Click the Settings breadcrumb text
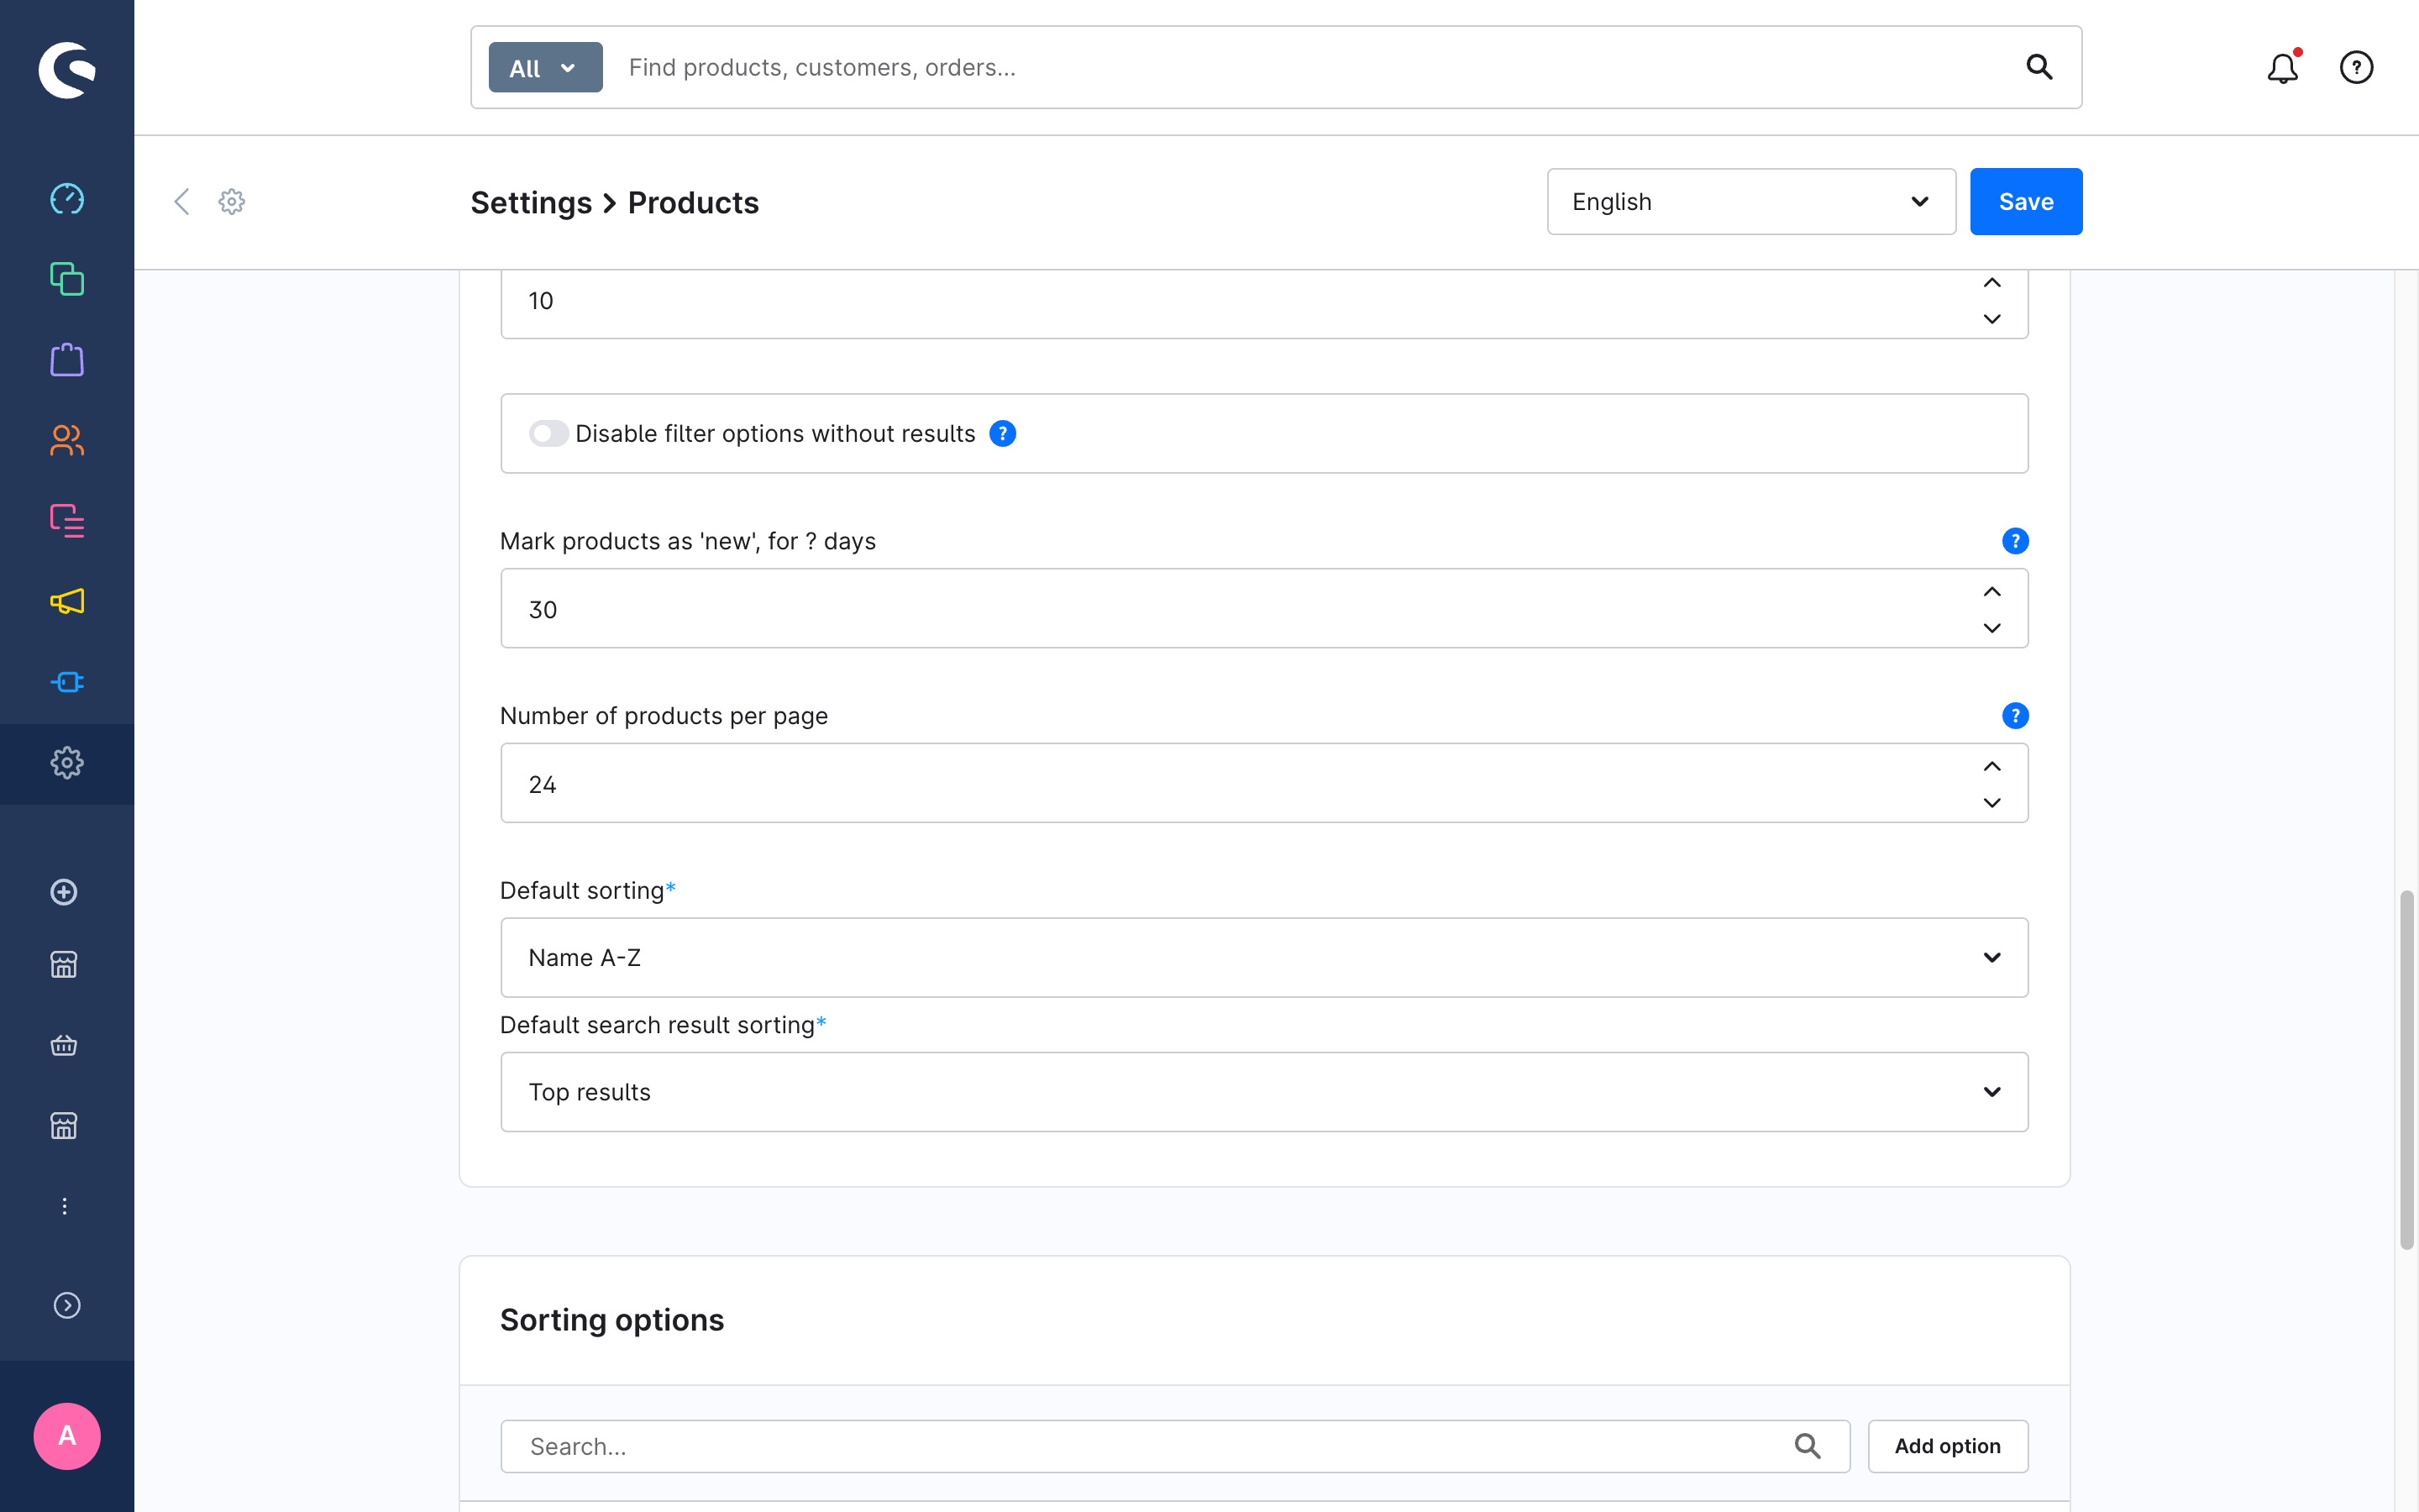 pyautogui.click(x=531, y=203)
